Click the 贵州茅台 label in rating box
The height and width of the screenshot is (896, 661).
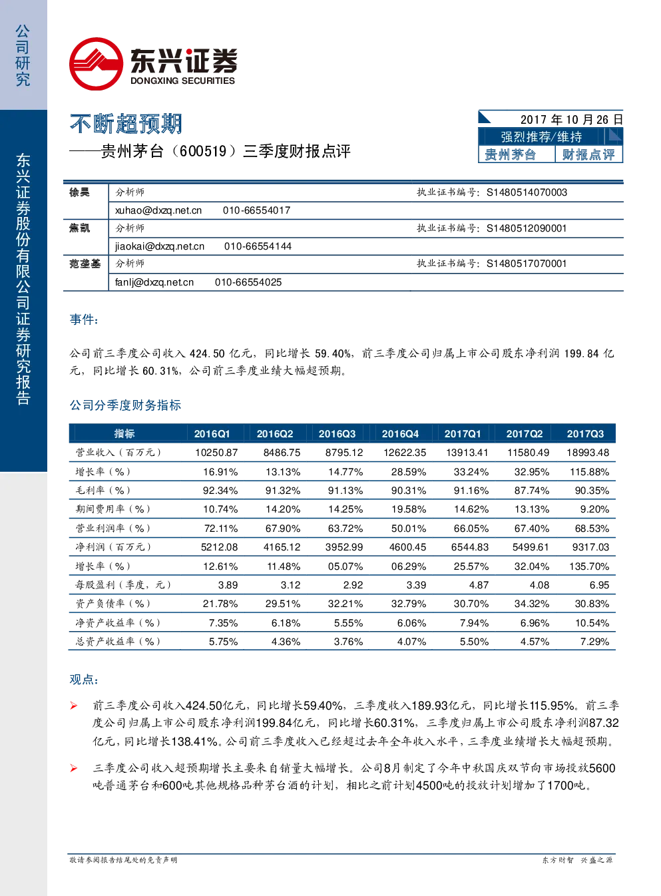[x=510, y=154]
